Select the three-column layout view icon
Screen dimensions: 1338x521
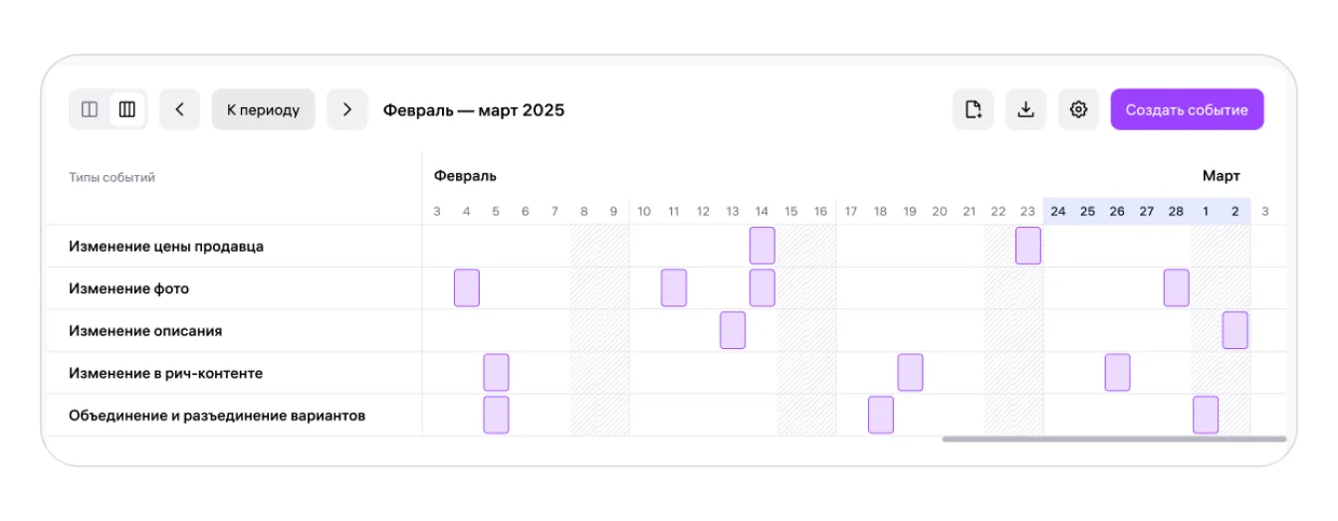[x=126, y=109]
